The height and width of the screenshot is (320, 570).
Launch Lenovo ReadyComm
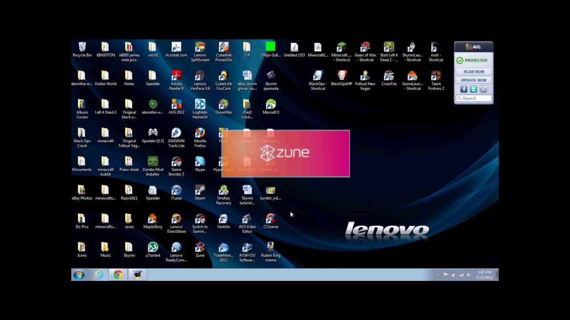[x=176, y=252]
